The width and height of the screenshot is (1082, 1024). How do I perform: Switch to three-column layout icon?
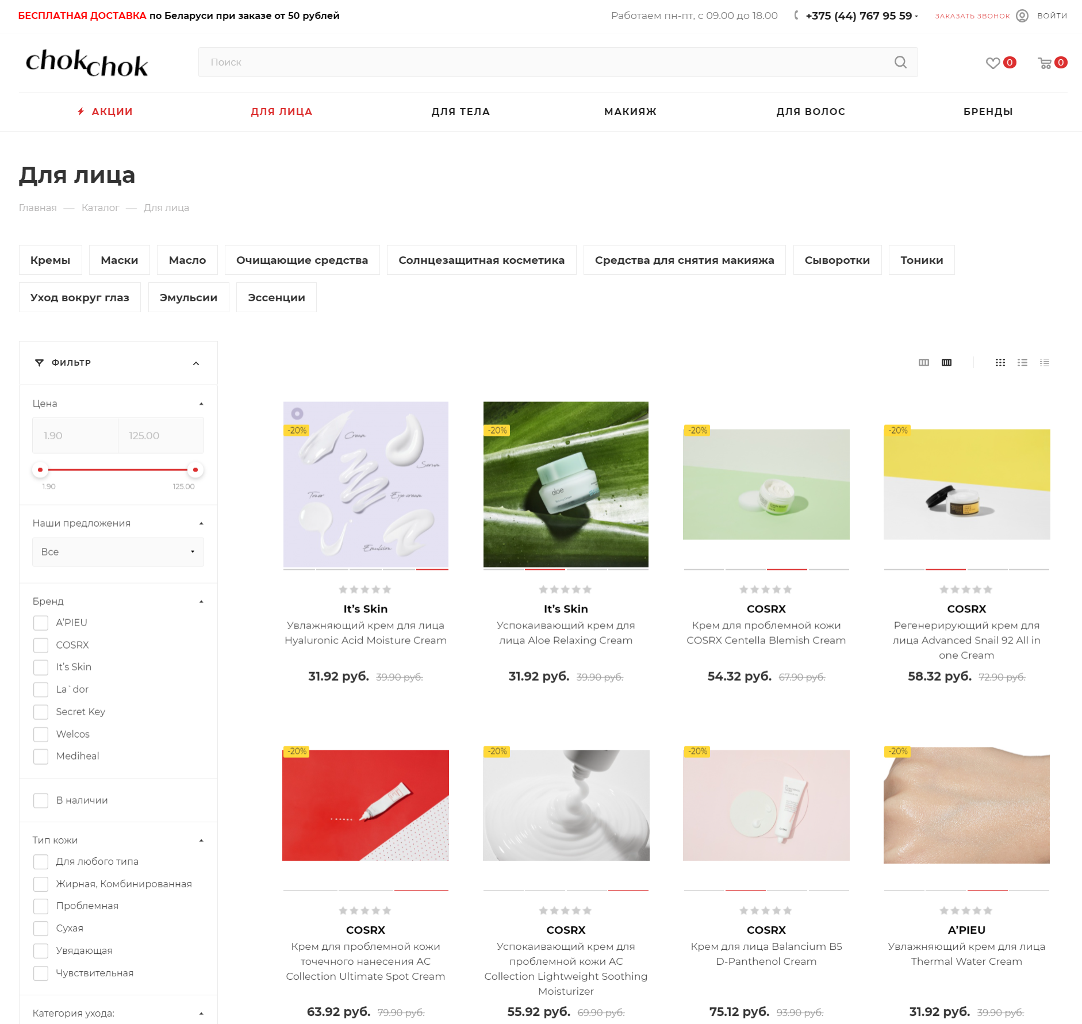(x=924, y=363)
